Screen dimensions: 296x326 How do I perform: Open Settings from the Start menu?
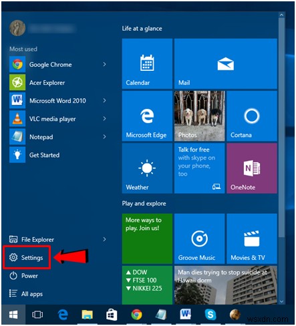(x=26, y=258)
